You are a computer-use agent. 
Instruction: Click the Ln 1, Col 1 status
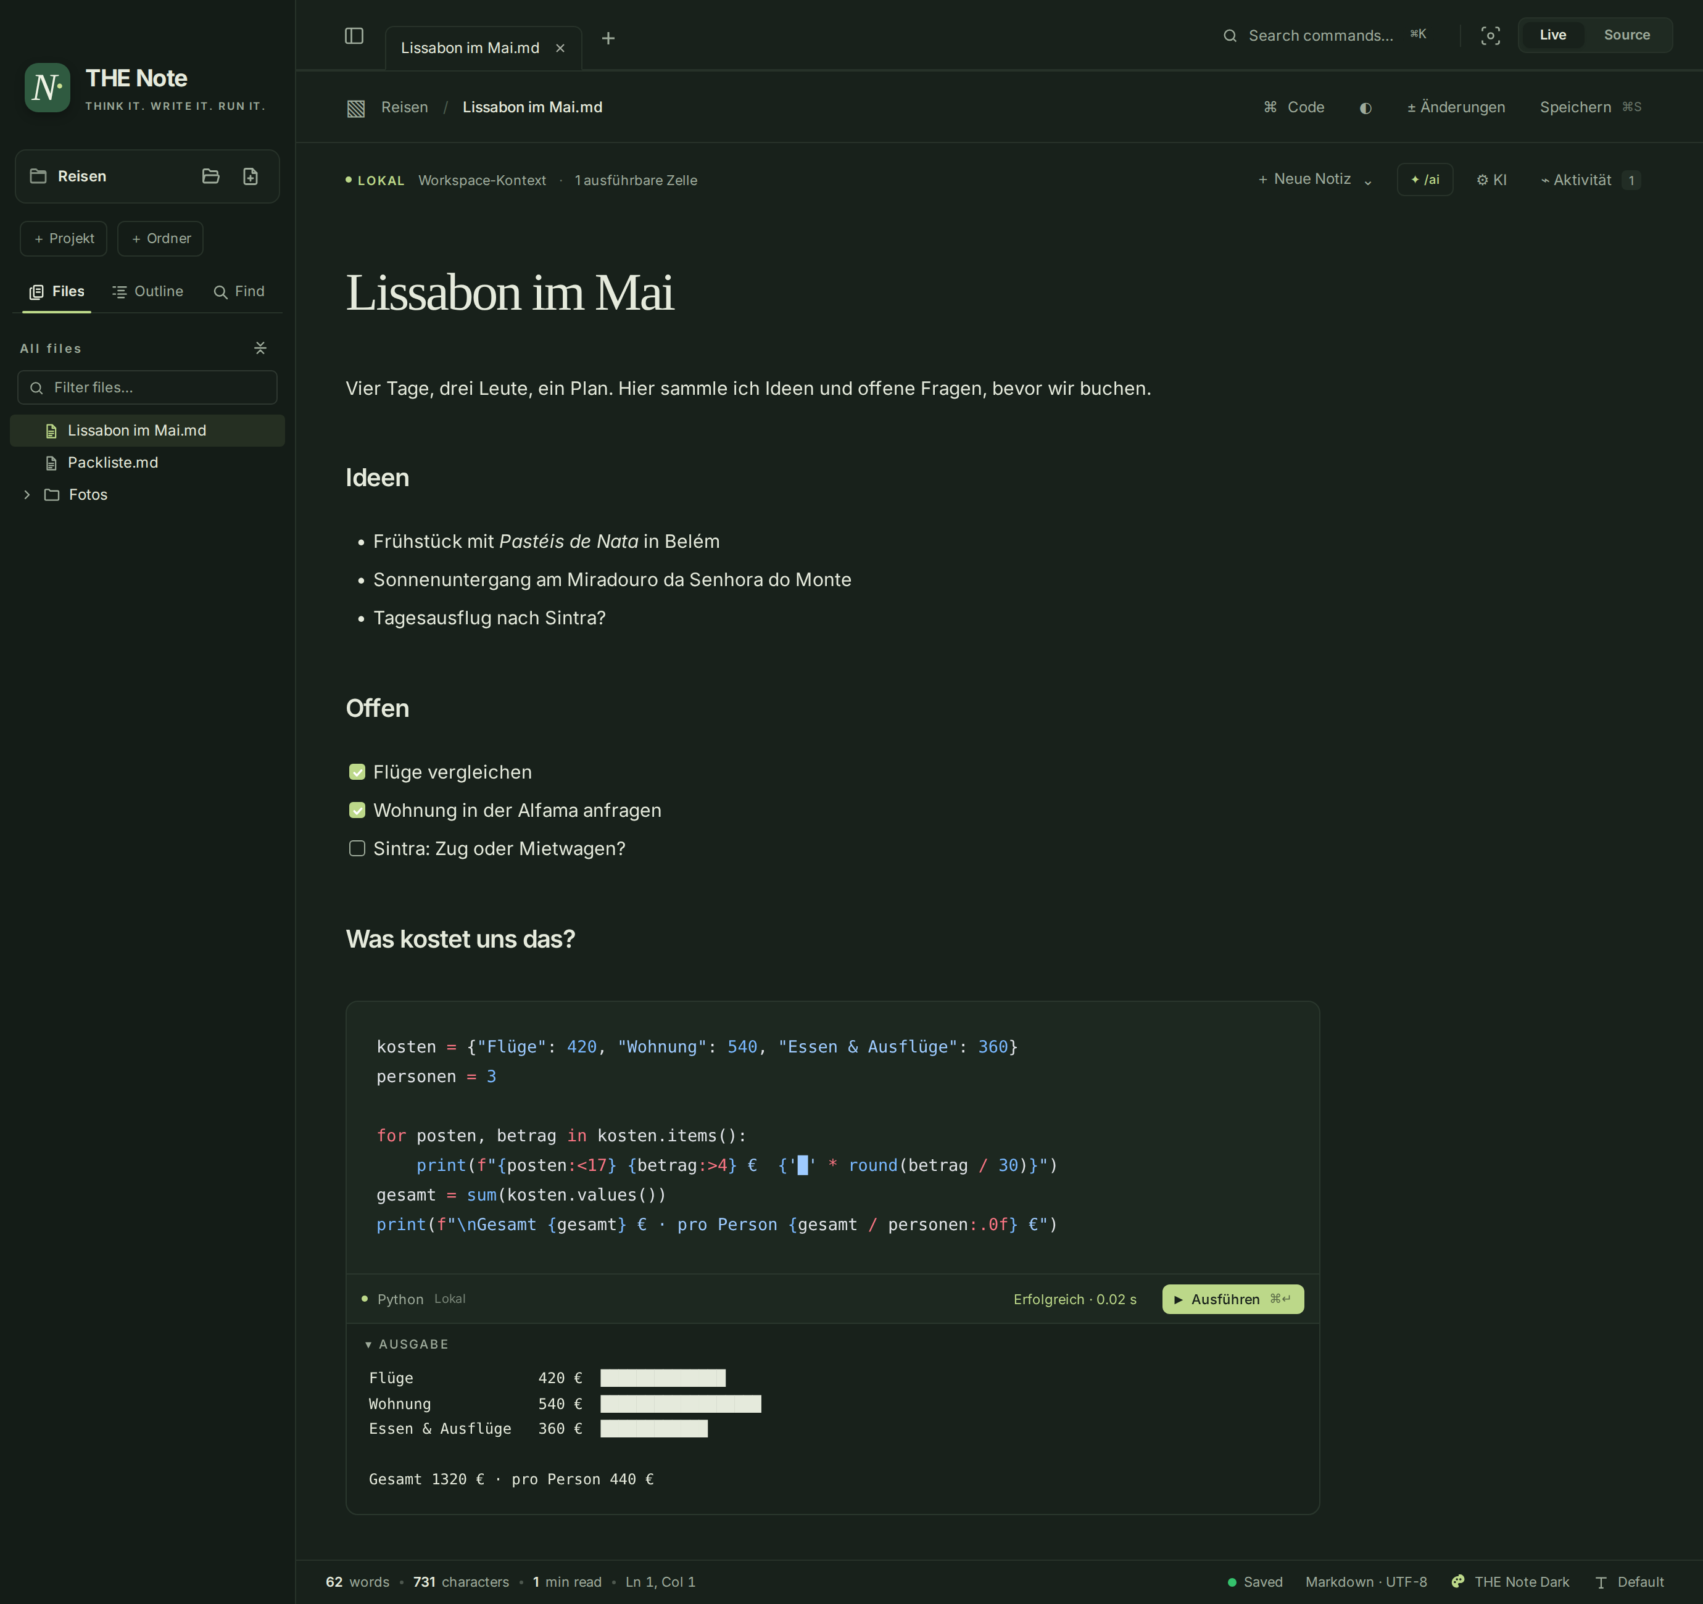[660, 1582]
